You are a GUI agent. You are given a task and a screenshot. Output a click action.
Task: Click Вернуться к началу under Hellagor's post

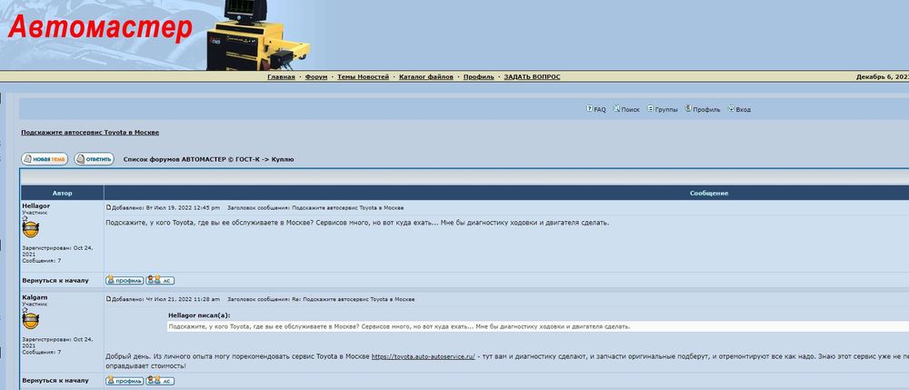tap(55, 281)
